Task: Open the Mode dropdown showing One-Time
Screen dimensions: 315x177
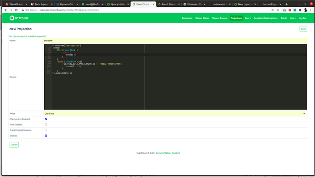Action: 175,114
